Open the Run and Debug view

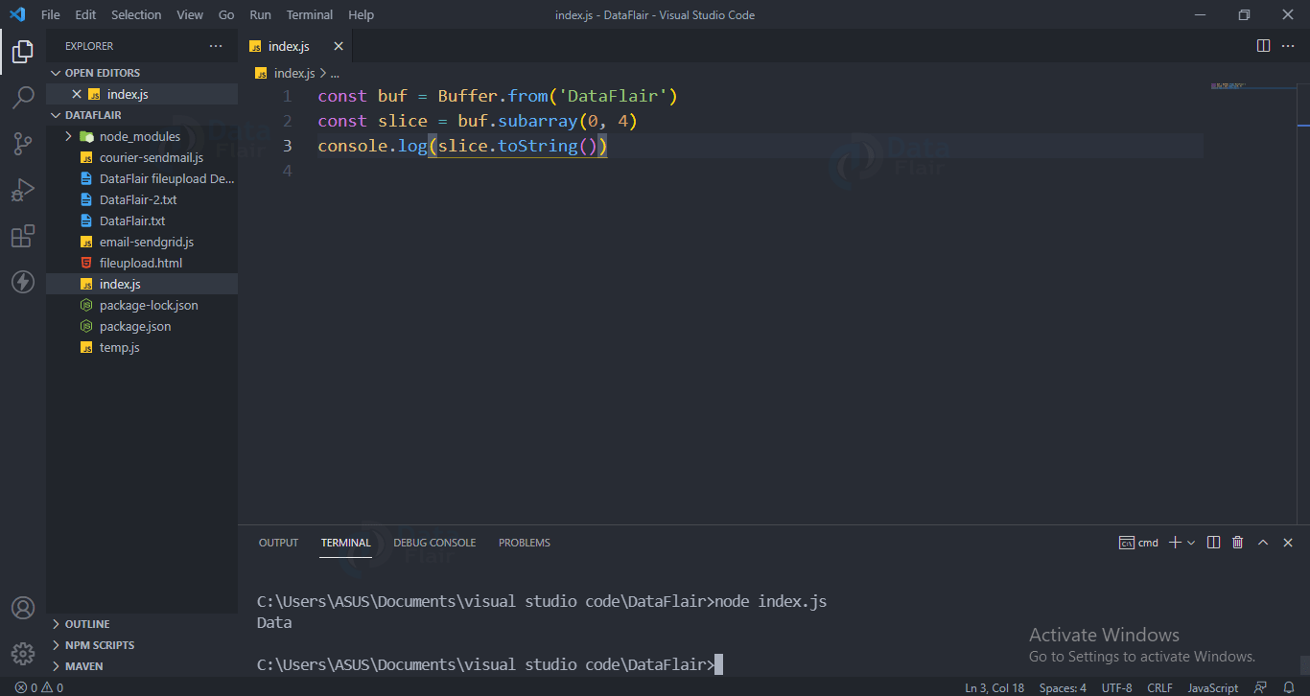pos(23,189)
